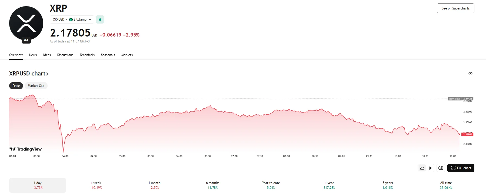Select the 1 week time range

click(96, 185)
